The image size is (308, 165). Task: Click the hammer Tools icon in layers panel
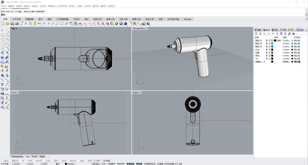pos(289,34)
